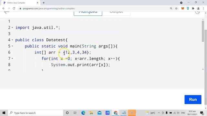
Task: Click line number 3 in gutter
Action: click(9, 34)
